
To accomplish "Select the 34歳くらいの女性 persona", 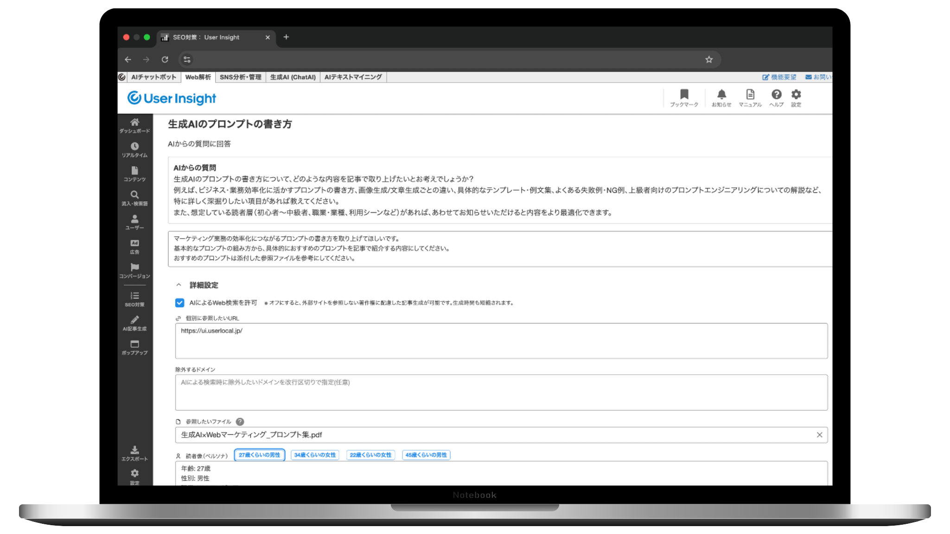I will [x=315, y=455].
